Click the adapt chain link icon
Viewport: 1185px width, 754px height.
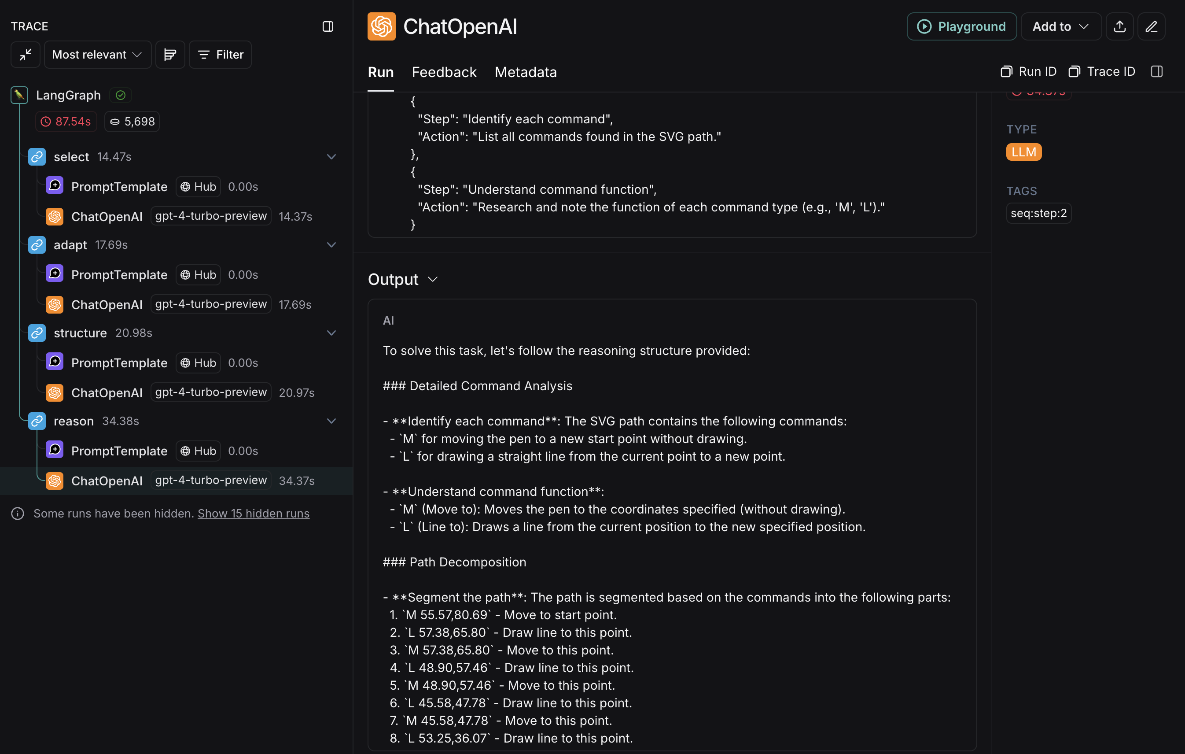(37, 245)
